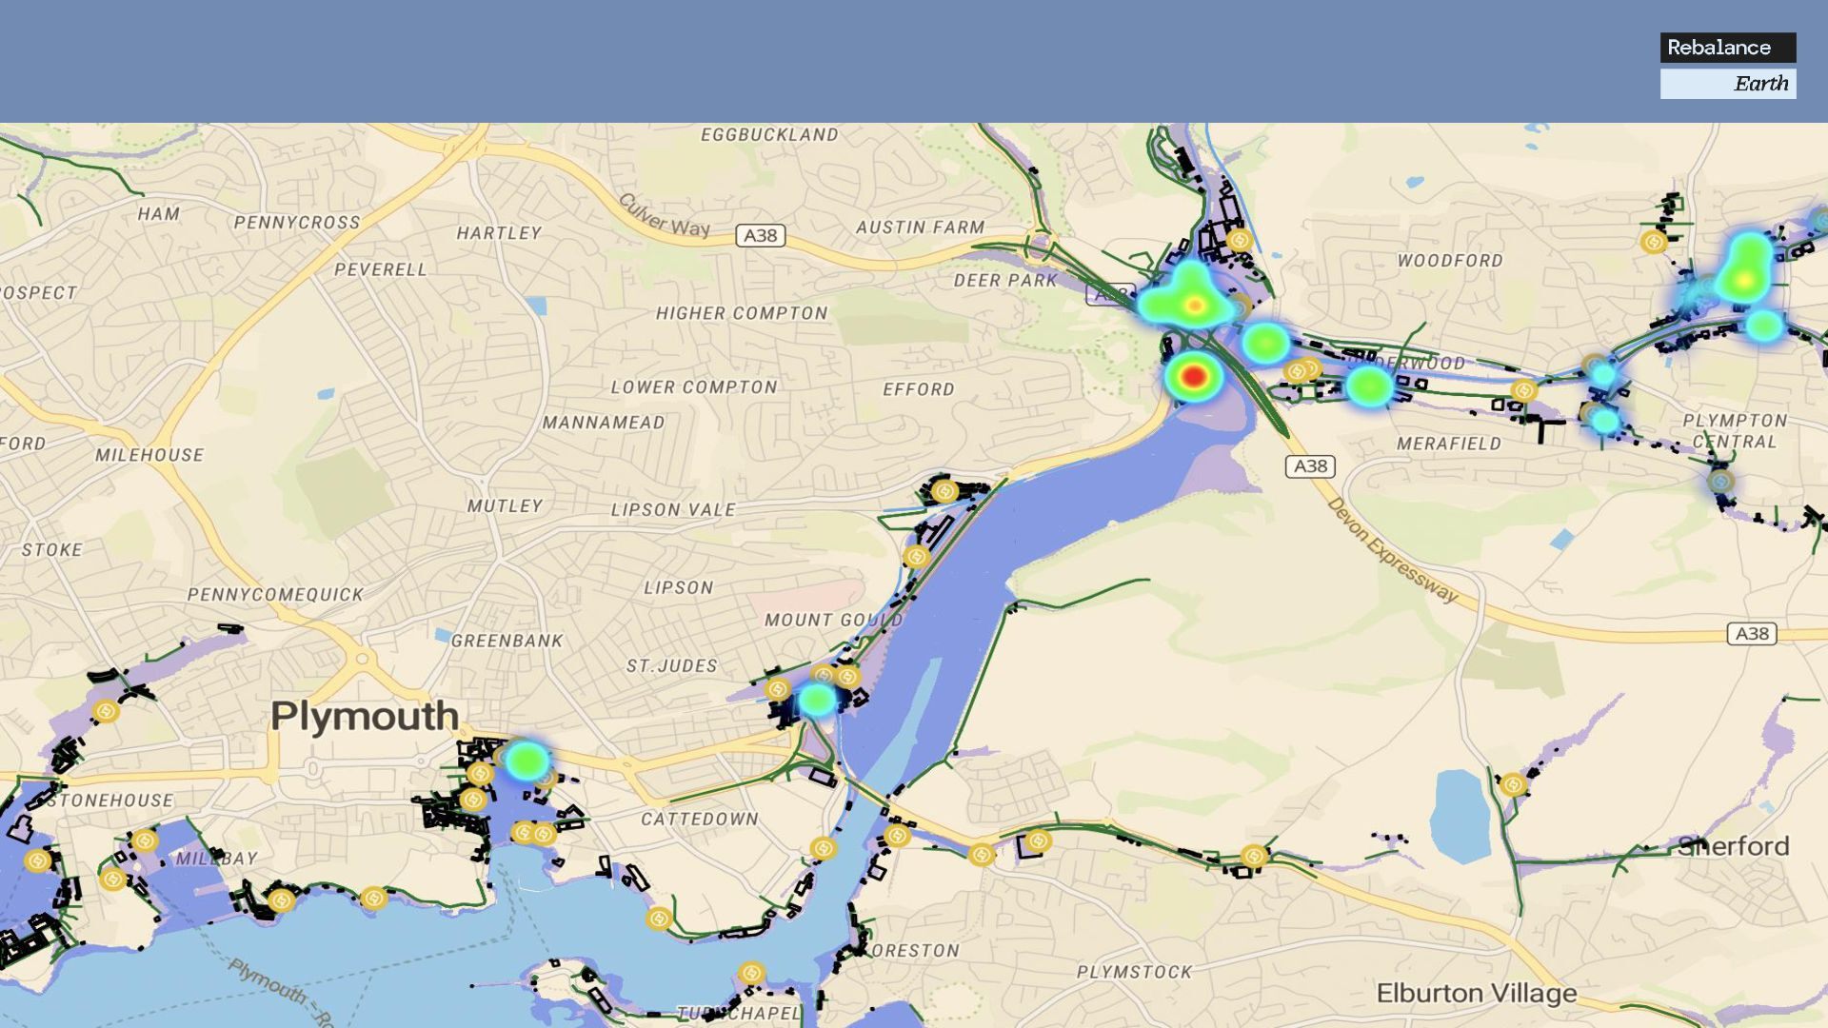This screenshot has width=1828, height=1028.
Task: Select yellow marker beside the lake near Sherford
Action: click(1513, 785)
